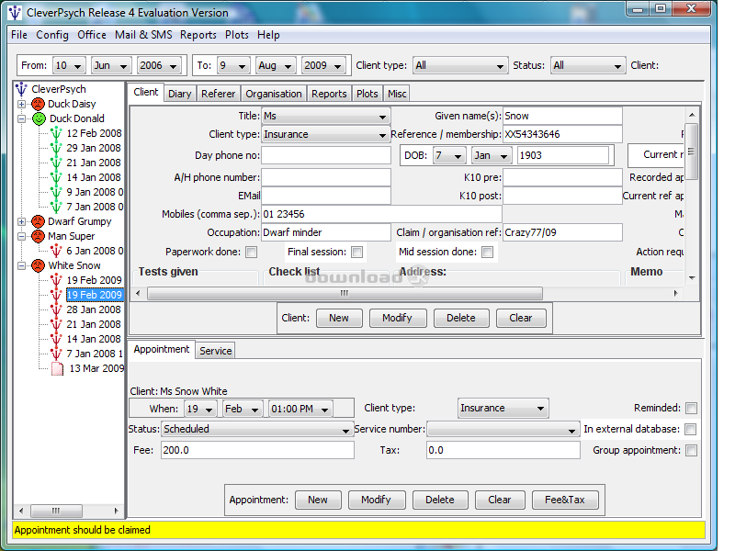Image resolution: width=735 pixels, height=551 pixels.
Task: Open the Status filter dropdown showing All
Action: point(588,65)
